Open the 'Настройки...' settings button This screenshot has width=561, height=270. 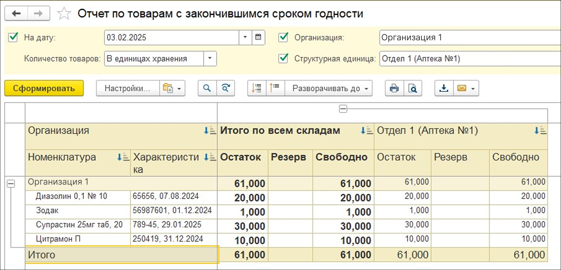tap(127, 88)
